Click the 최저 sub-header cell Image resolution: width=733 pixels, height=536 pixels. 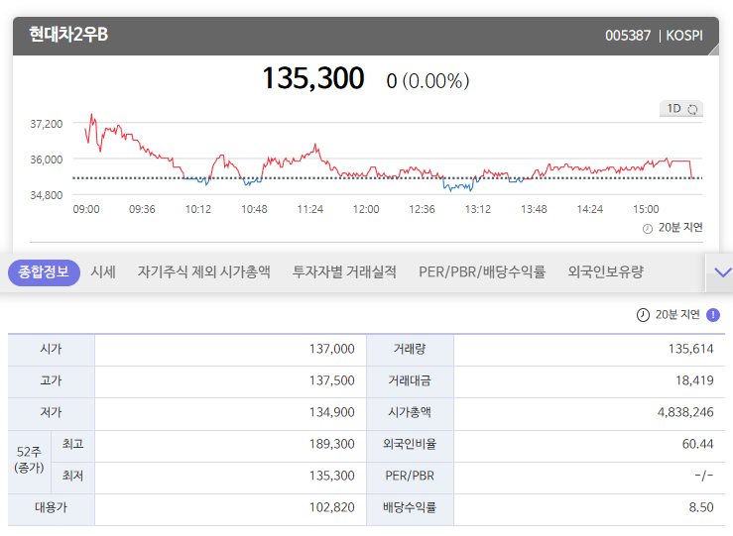pyautogui.click(x=73, y=477)
